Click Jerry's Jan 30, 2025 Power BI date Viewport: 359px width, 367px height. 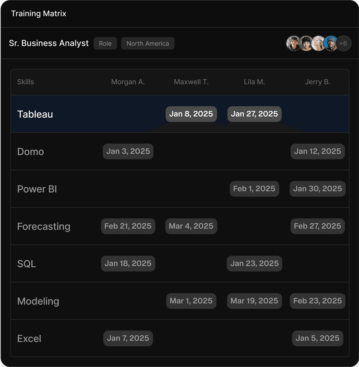(318, 189)
